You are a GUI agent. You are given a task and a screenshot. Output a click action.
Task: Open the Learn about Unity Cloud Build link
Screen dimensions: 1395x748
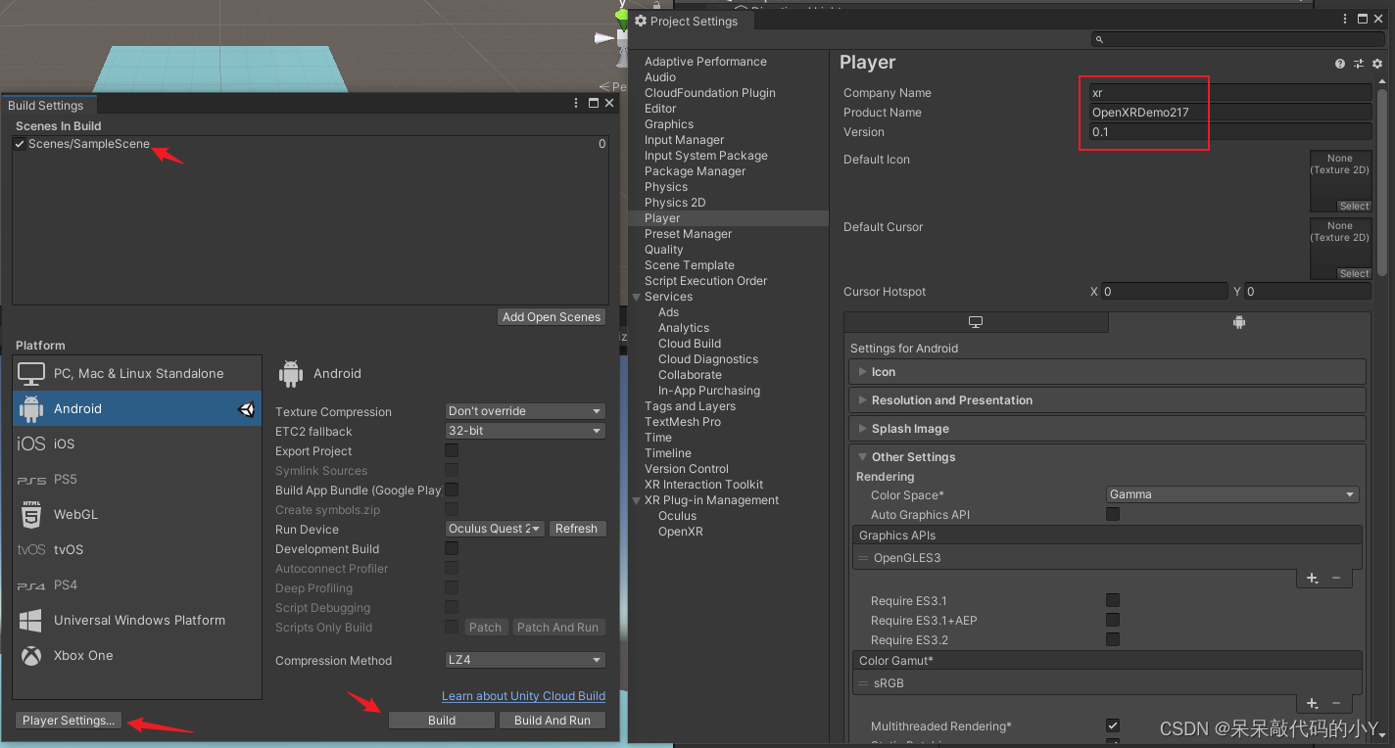pos(523,696)
